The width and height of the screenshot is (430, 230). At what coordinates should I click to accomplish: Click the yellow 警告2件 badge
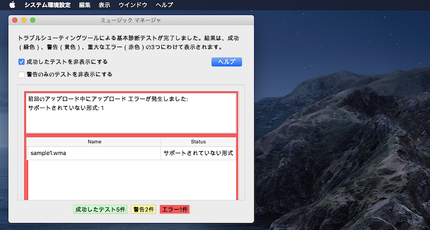pos(144,209)
